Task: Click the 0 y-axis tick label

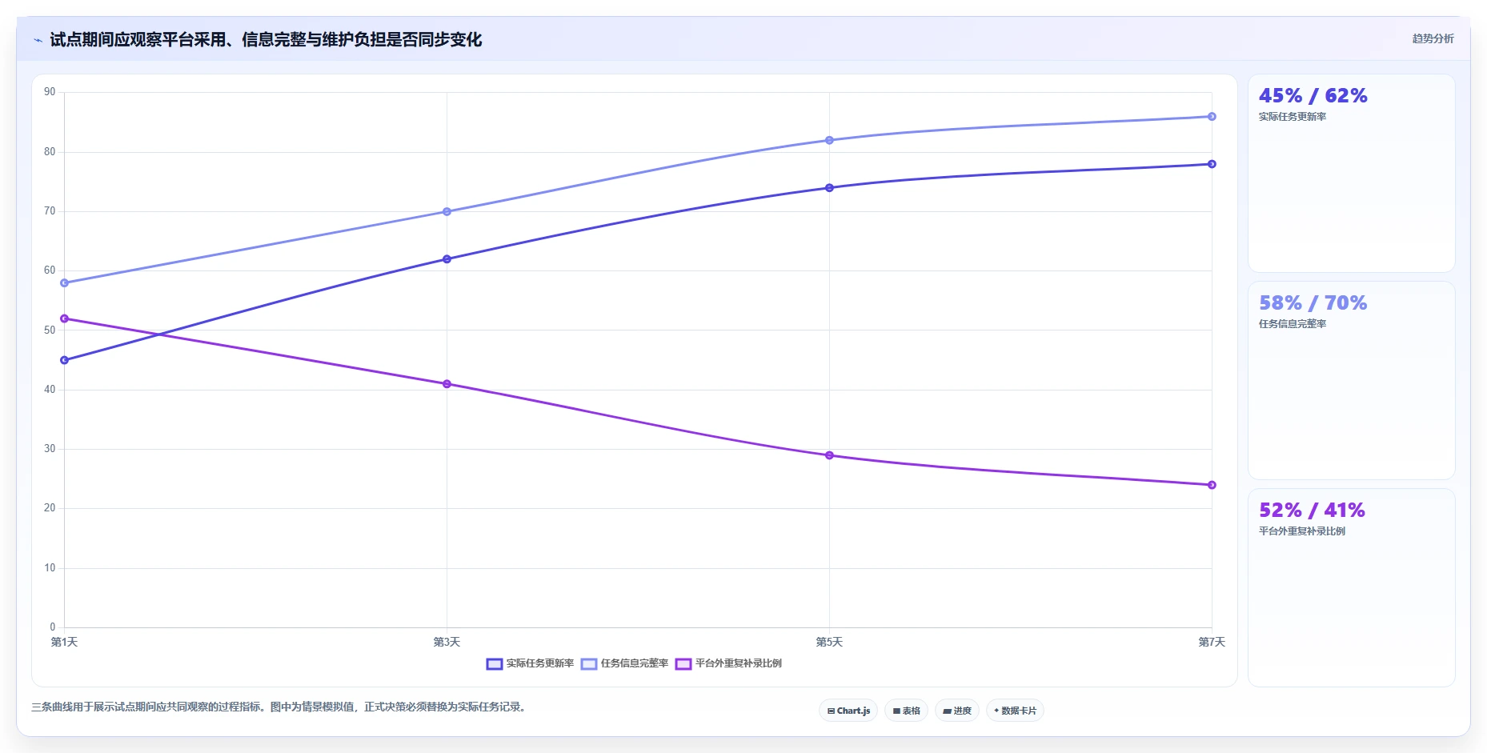Action: coord(53,627)
